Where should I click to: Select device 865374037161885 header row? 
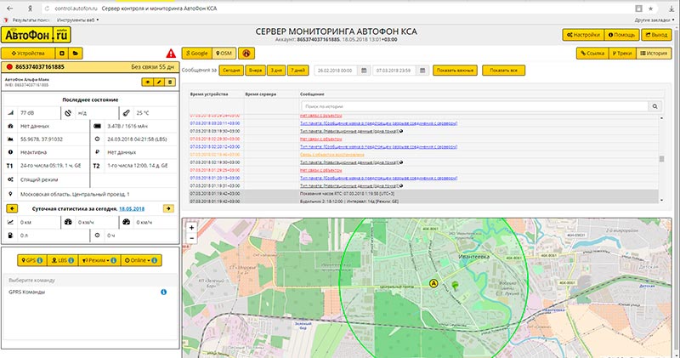tap(90, 67)
